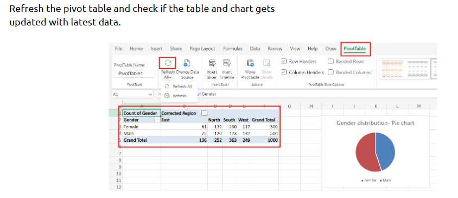This screenshot has height=198, width=458.
Task: Click the PivotTable Name input field
Action: [x=135, y=74]
